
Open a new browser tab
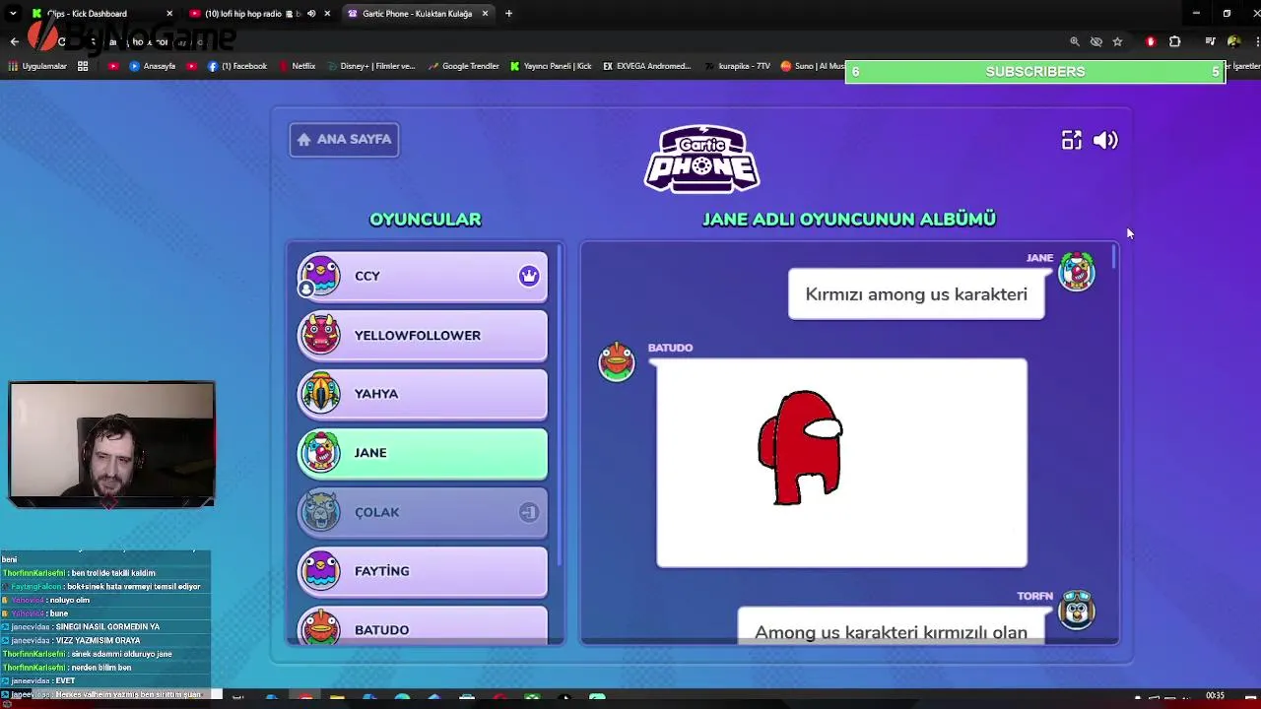(x=508, y=14)
